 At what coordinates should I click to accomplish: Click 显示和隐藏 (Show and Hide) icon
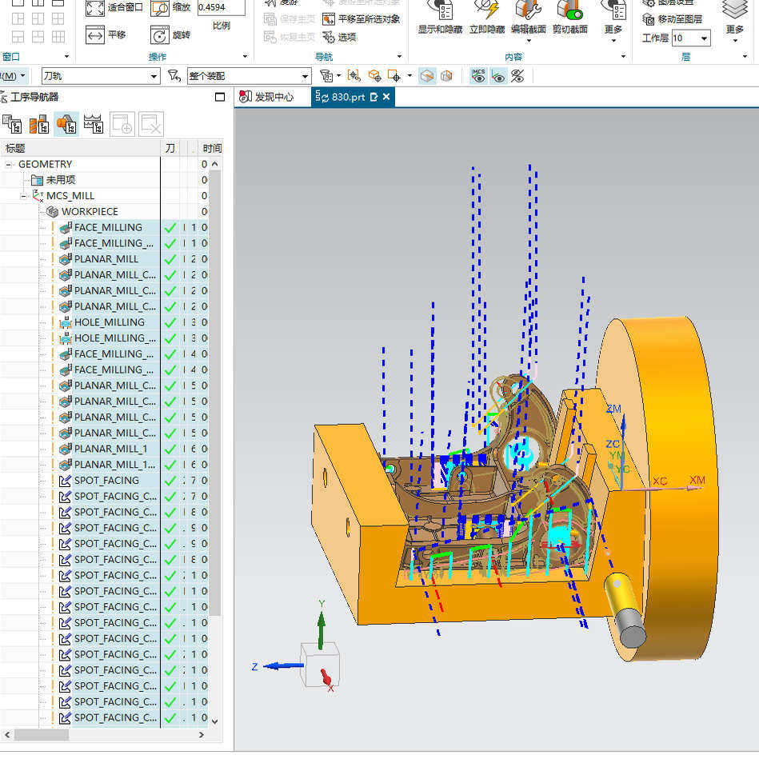pos(439,11)
